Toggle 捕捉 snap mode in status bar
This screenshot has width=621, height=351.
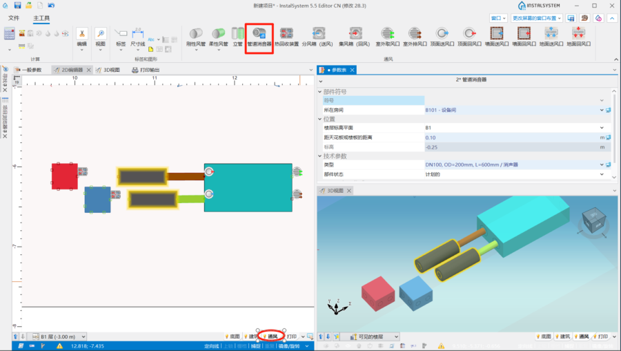pyautogui.click(x=256, y=345)
